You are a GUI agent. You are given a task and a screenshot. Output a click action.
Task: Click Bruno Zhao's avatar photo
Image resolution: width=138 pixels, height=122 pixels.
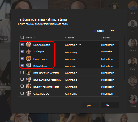(28, 79)
